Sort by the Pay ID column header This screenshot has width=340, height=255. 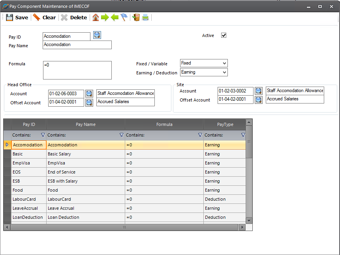coord(29,124)
